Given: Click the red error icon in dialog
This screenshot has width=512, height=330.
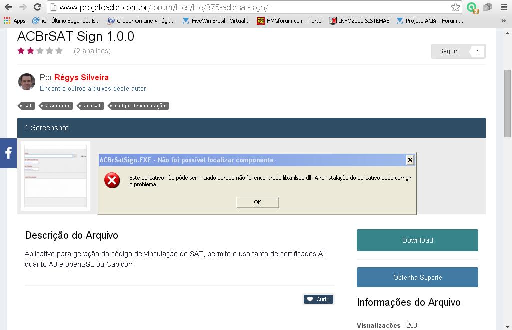Looking at the screenshot, I should click(112, 181).
